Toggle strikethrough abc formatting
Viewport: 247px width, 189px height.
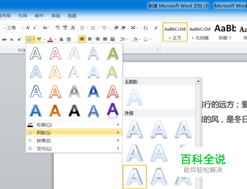pyautogui.click(x=4, y=39)
